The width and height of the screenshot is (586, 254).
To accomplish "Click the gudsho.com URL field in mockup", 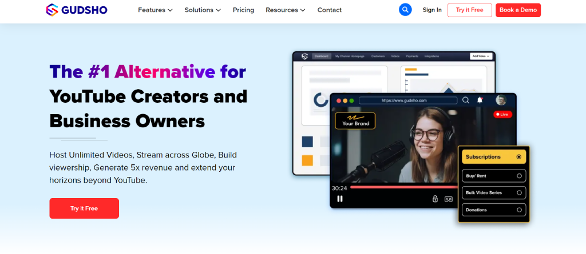I will [407, 100].
